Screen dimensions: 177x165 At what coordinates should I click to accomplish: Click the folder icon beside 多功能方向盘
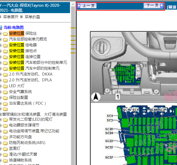[5, 137]
